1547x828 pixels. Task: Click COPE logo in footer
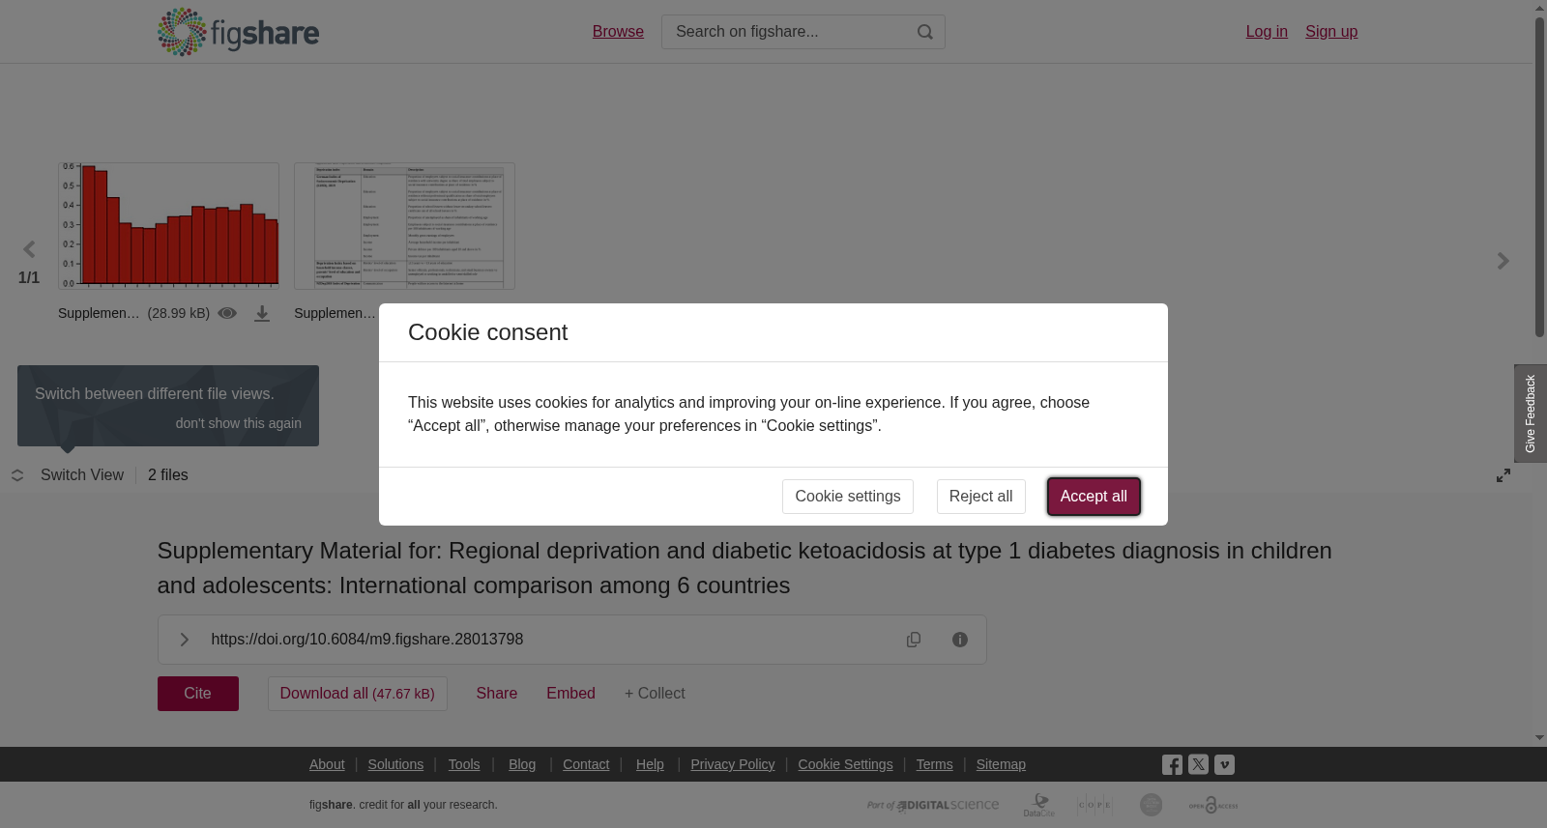[1095, 805]
